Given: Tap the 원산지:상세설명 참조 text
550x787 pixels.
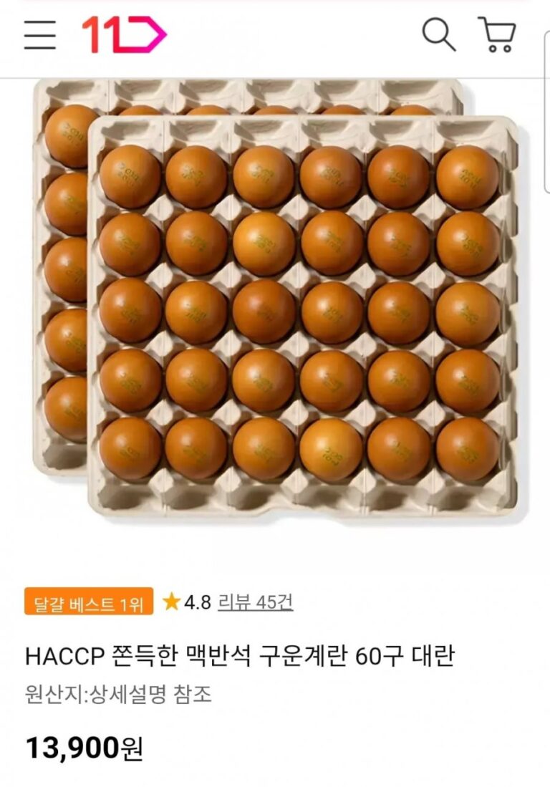Looking at the screenshot, I should (118, 695).
